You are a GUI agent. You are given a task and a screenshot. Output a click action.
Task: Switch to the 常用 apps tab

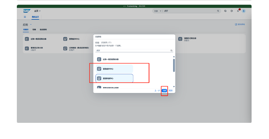click(34, 30)
